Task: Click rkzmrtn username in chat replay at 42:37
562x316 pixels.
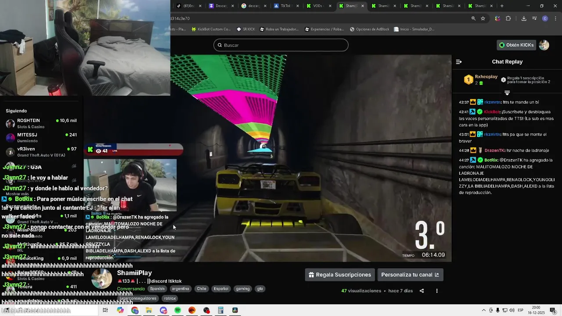Action: click(492, 102)
